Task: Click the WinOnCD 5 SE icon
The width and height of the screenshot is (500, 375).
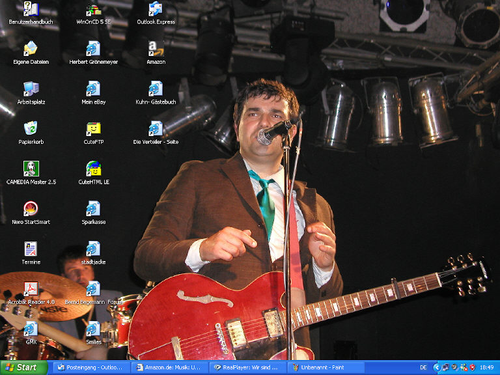Action: coord(93,9)
